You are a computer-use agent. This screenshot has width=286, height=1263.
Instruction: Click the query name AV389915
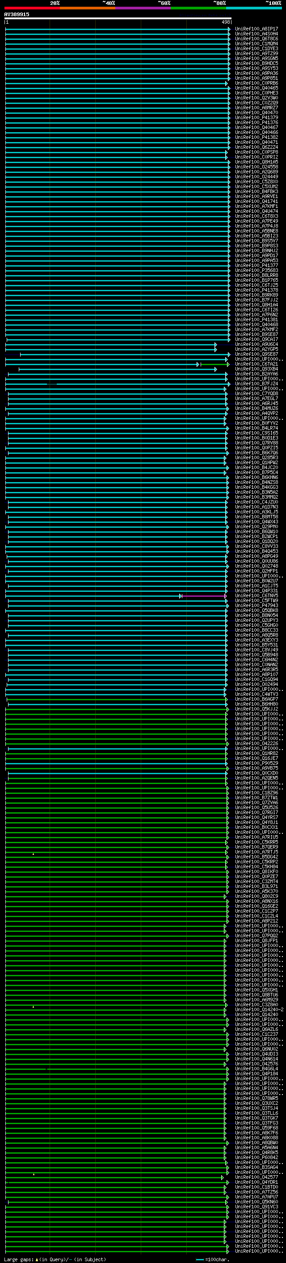[17, 15]
